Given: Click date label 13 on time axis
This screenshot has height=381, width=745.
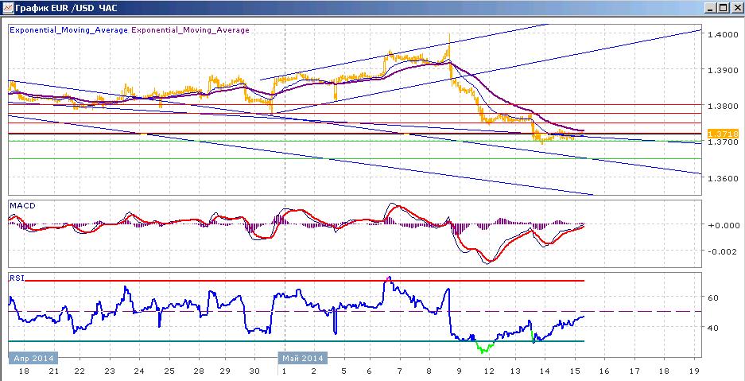Looking at the screenshot, I should point(515,371).
